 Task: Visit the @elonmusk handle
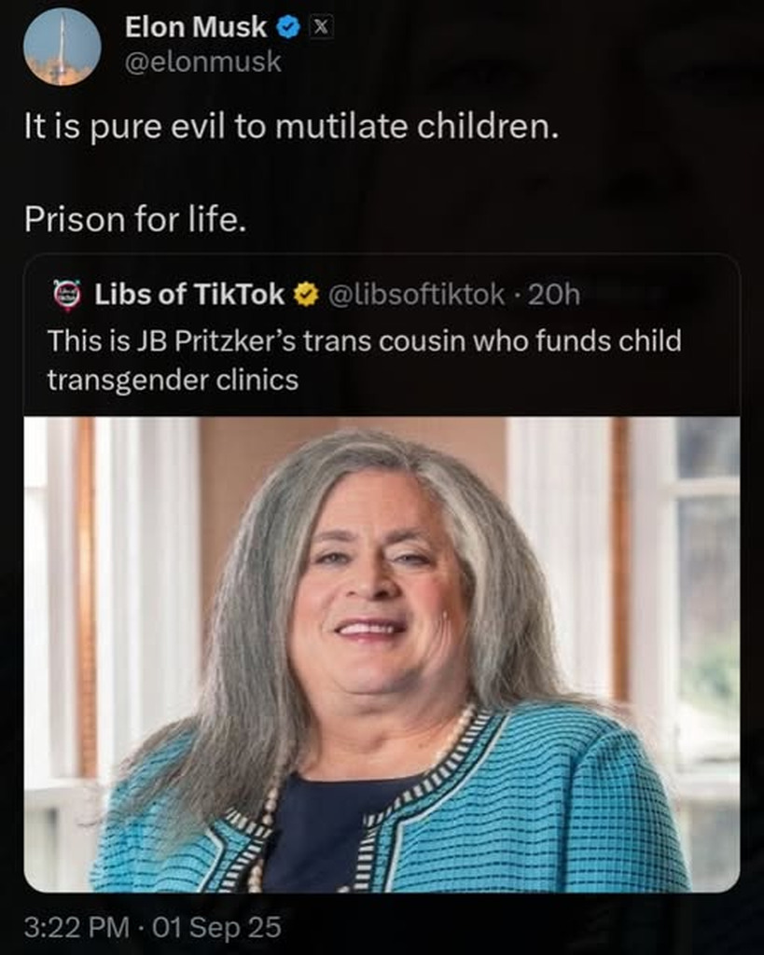pyautogui.click(x=202, y=62)
